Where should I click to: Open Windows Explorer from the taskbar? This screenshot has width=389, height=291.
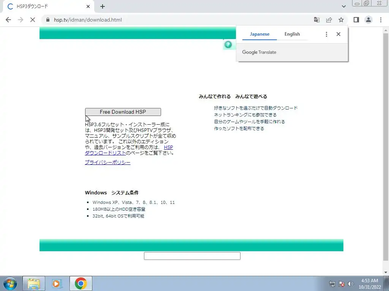click(x=34, y=283)
